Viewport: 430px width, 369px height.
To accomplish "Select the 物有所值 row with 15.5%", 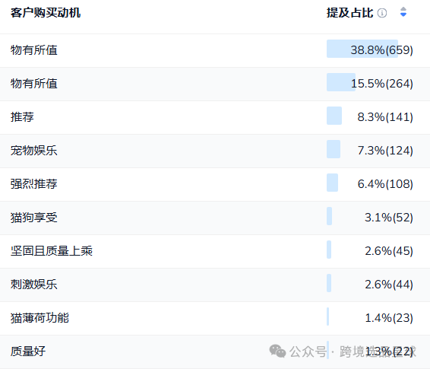I will click(215, 84).
